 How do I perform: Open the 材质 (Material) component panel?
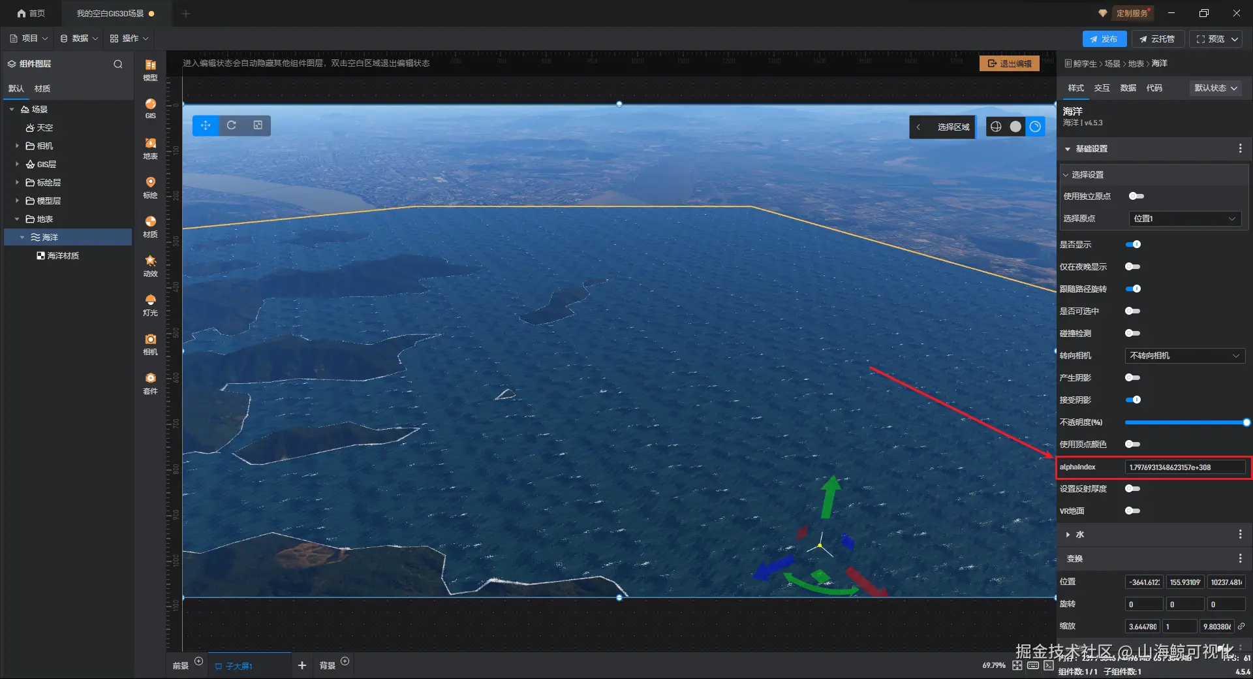click(x=150, y=227)
